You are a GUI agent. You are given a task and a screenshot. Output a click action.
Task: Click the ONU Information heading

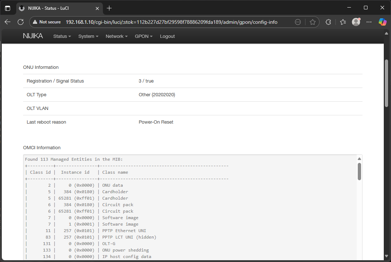click(41, 67)
